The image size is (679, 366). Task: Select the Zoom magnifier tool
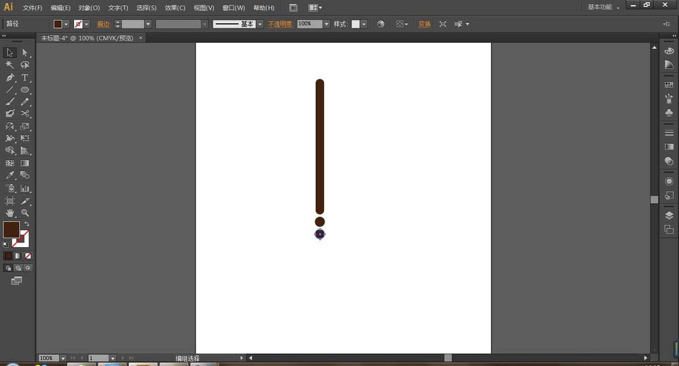[25, 213]
